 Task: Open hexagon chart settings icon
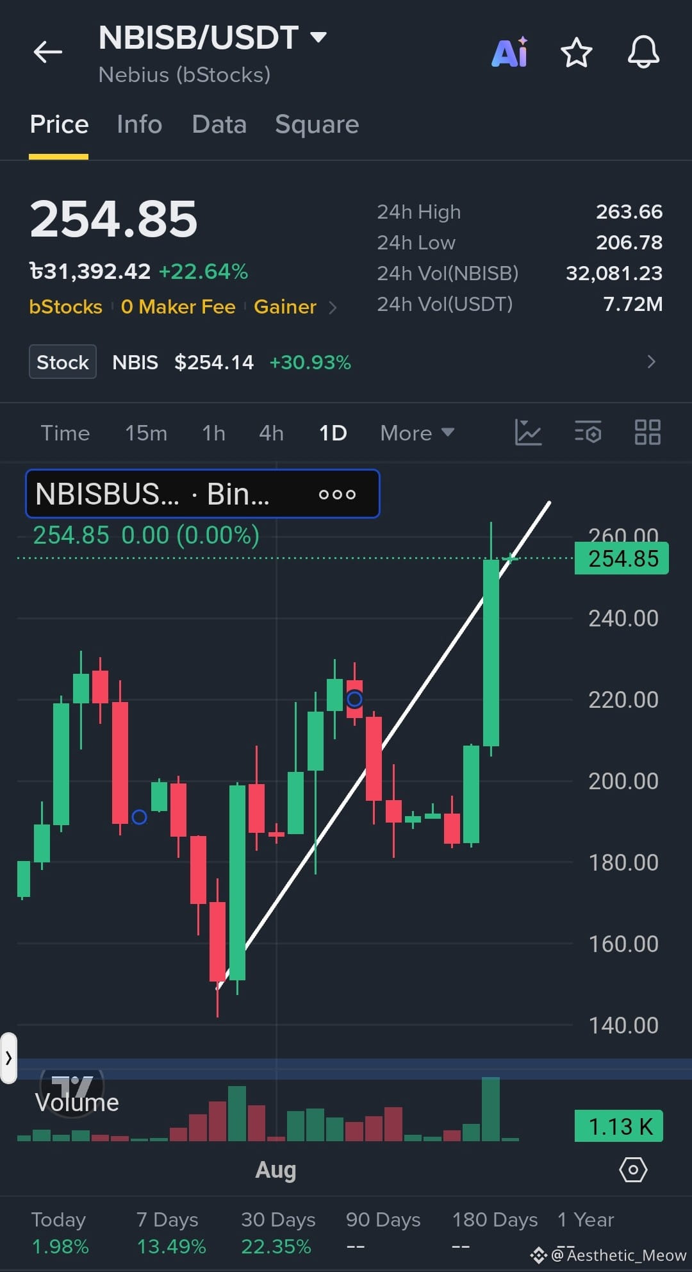(x=633, y=1170)
